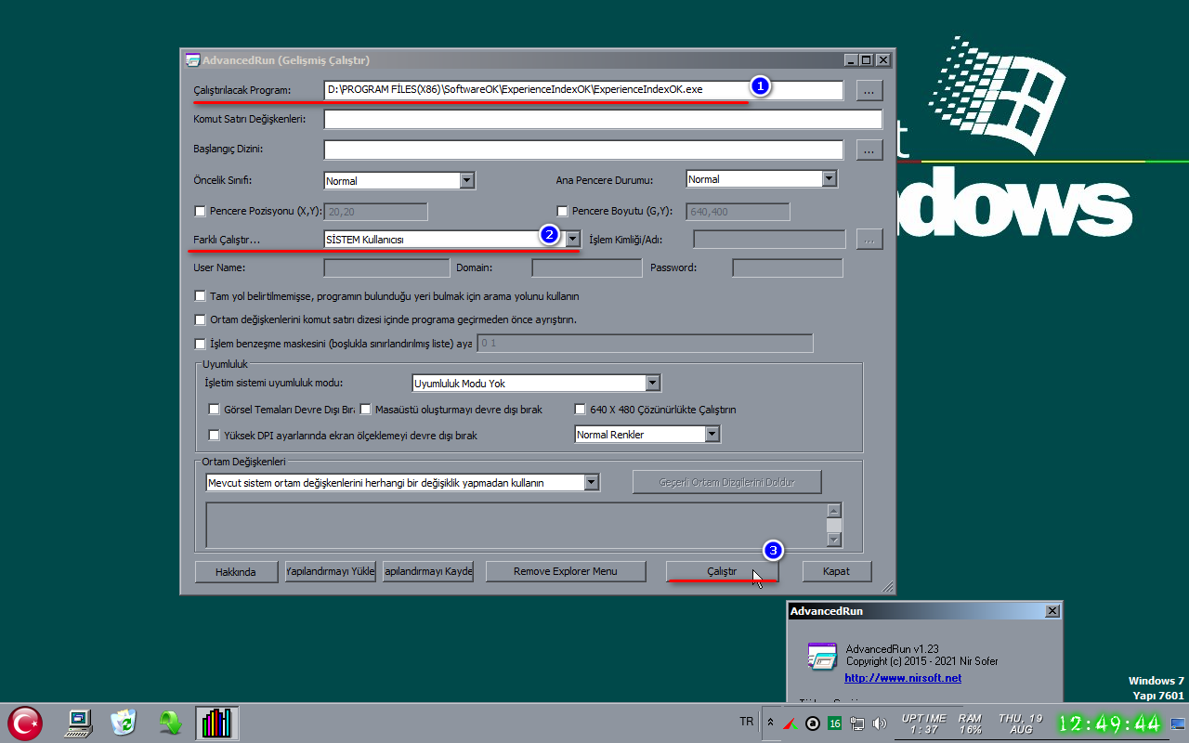Click the RAM 16% indicator

(971, 723)
